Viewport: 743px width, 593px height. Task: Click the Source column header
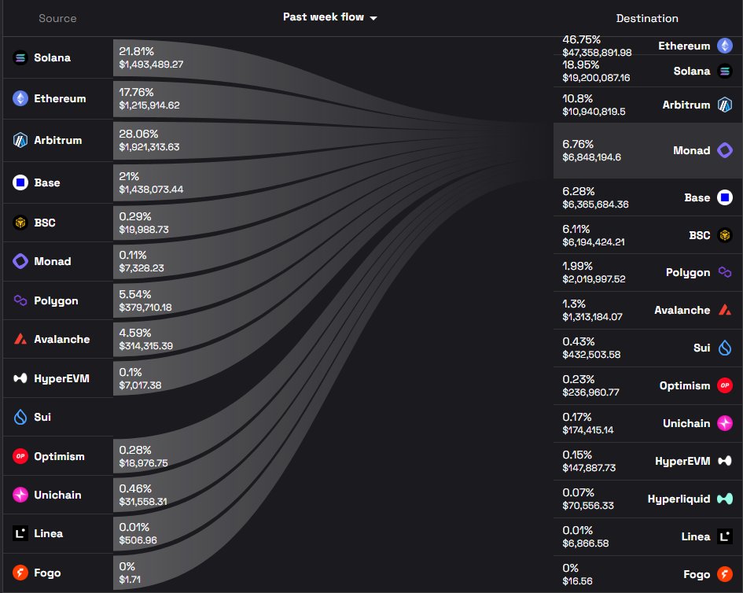(x=57, y=18)
